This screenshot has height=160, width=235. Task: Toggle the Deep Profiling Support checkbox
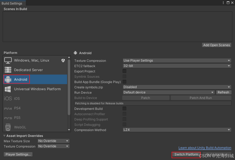click(x=124, y=119)
